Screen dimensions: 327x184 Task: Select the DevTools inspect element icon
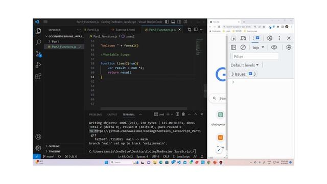(x=233, y=38)
